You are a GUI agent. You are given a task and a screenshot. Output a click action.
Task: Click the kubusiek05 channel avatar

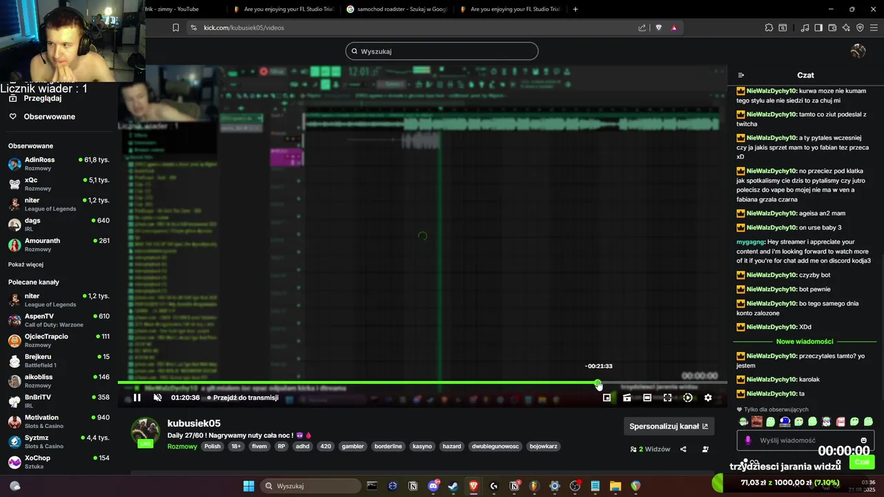145,432
